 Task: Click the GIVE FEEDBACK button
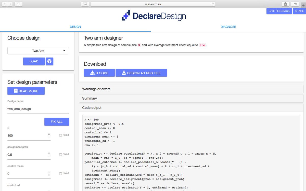pos(279,11)
